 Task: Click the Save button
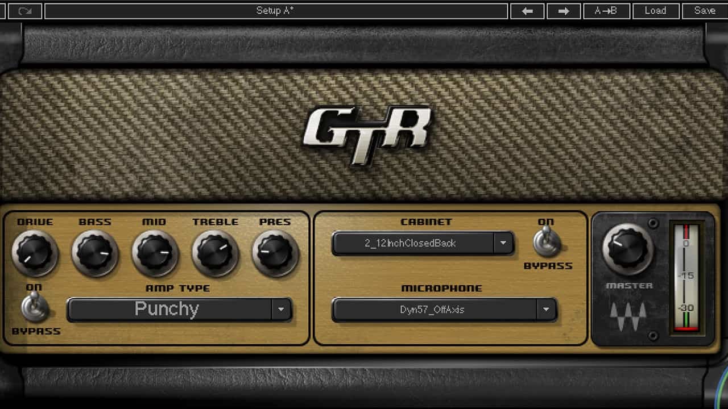(x=705, y=11)
